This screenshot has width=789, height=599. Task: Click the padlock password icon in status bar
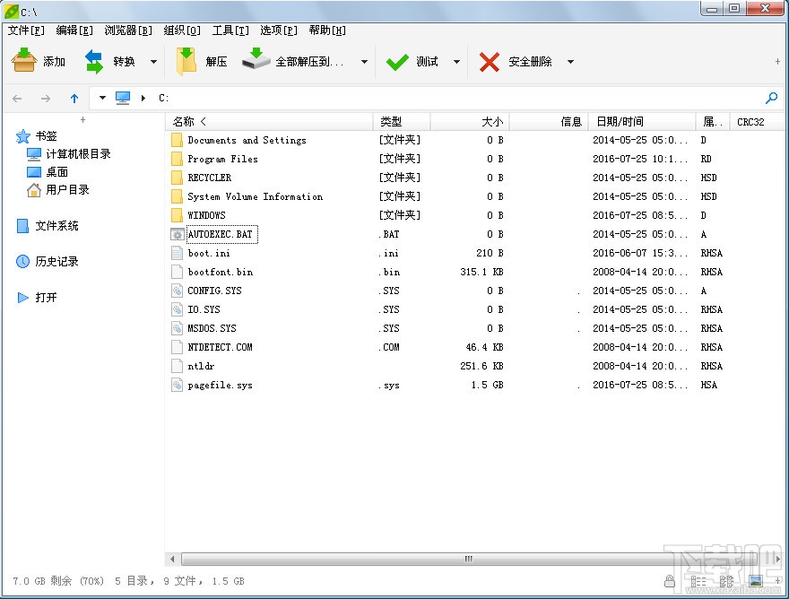pyautogui.click(x=669, y=581)
